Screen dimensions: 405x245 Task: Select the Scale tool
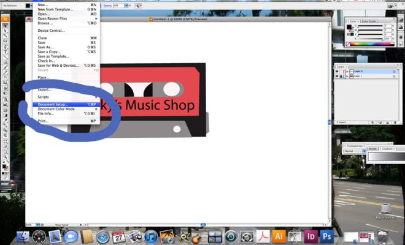[x=5, y=83]
